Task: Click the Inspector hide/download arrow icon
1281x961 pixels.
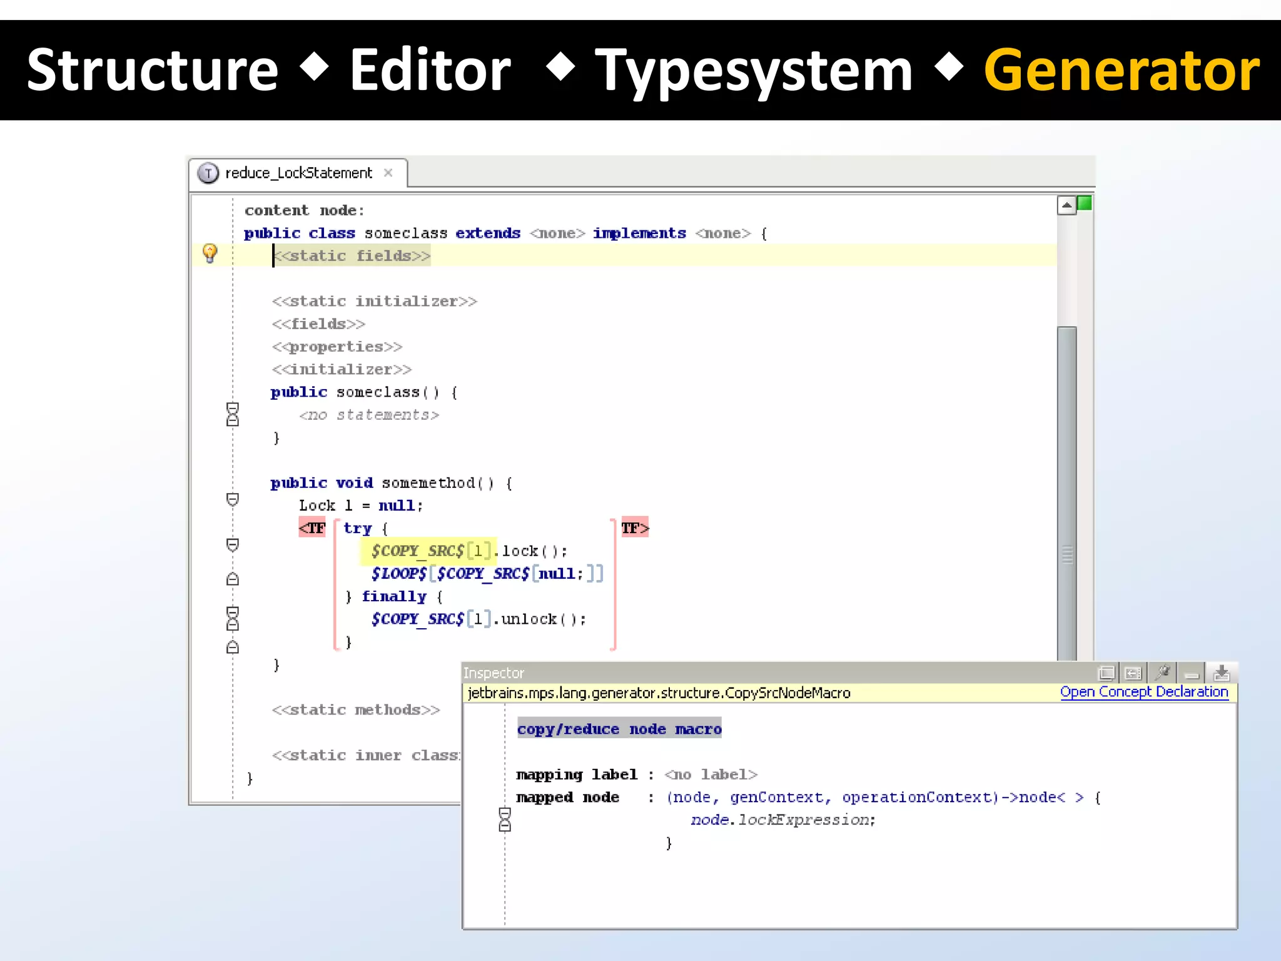Action: [x=1221, y=673]
